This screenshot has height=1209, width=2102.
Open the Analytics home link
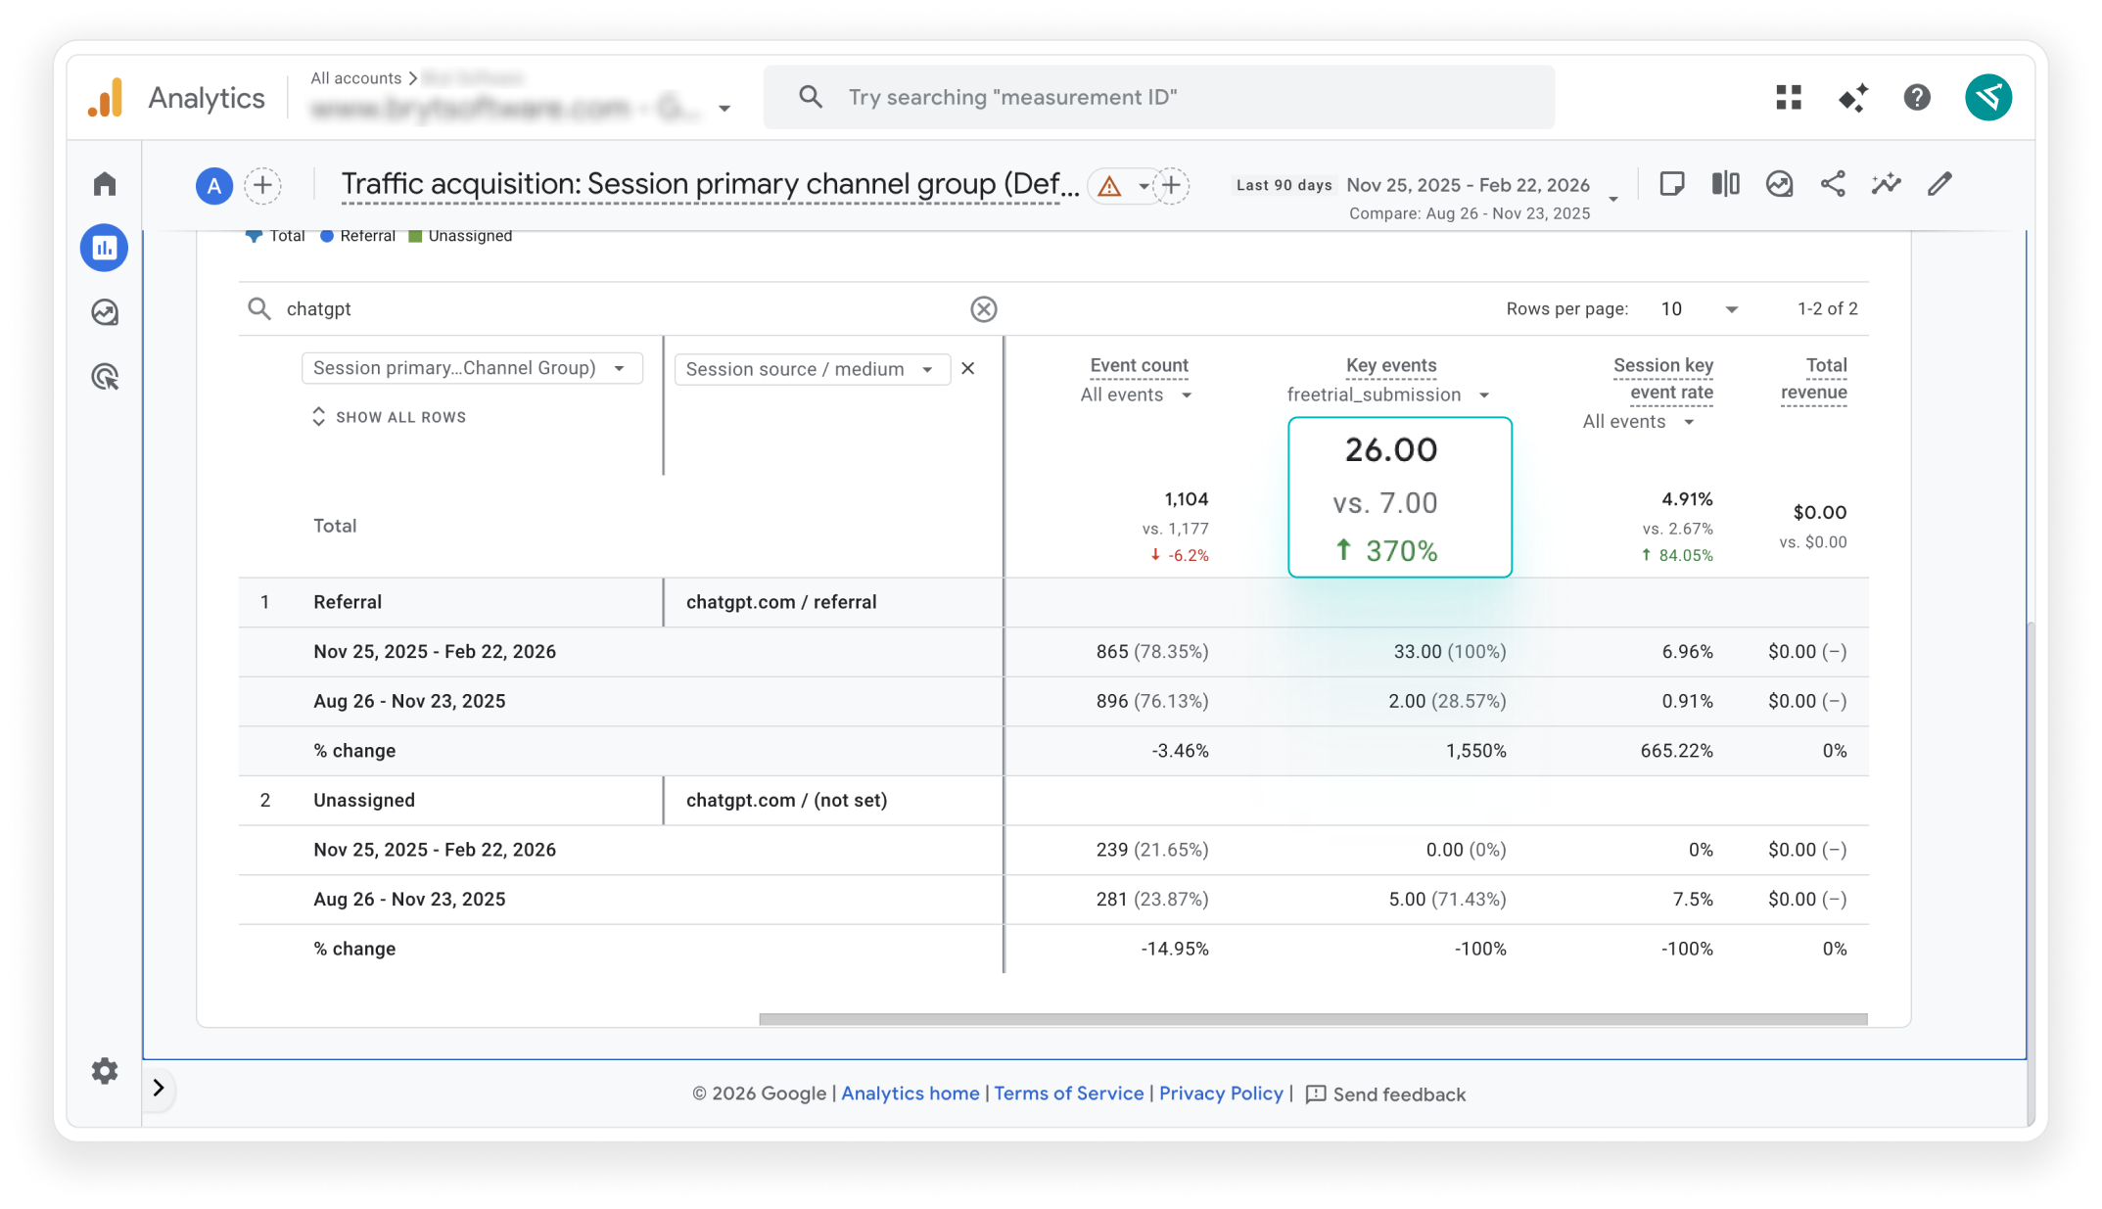[x=910, y=1093]
